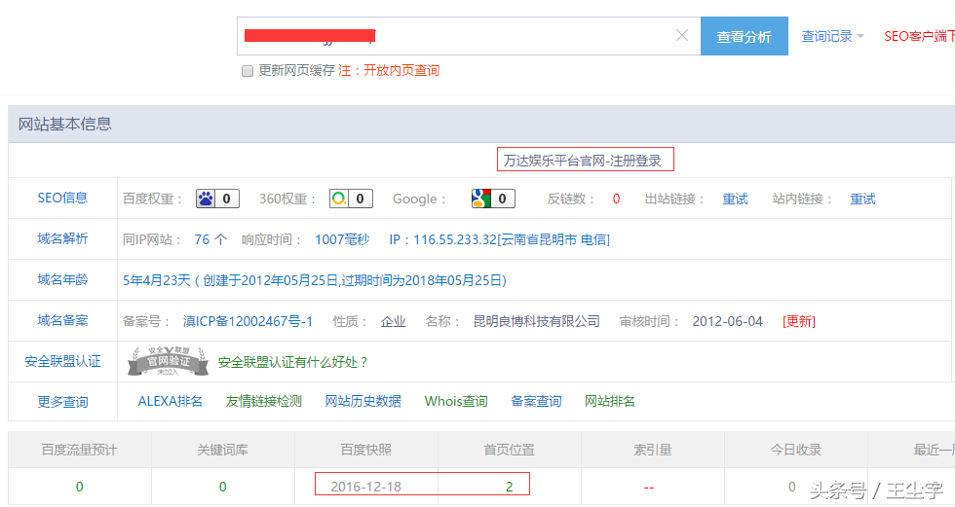Image resolution: width=955 pixels, height=507 pixels.
Task: Open the 网站历史数据 link
Action: (x=363, y=401)
